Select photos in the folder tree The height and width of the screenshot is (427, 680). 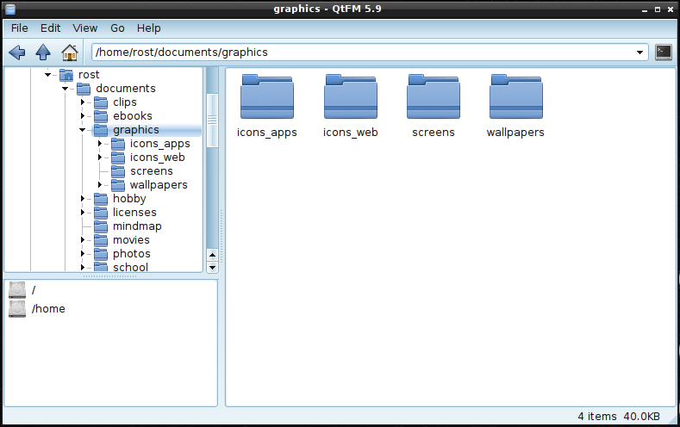coord(131,254)
